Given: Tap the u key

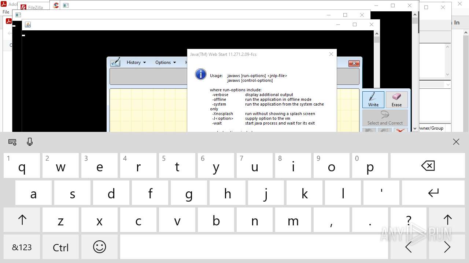Looking at the screenshot, I should tap(254, 165).
